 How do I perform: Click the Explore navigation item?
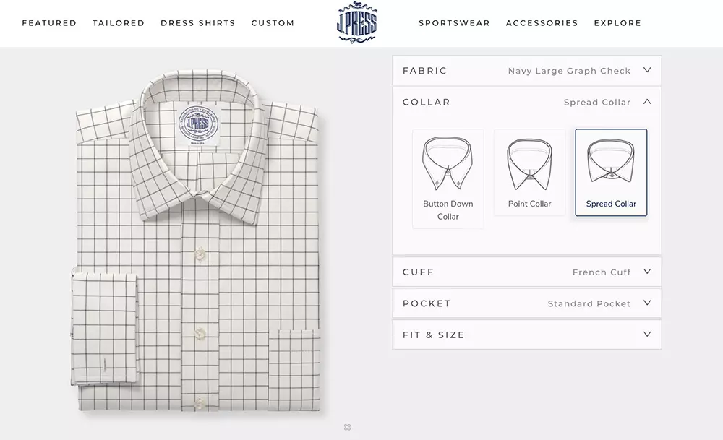[617, 23]
